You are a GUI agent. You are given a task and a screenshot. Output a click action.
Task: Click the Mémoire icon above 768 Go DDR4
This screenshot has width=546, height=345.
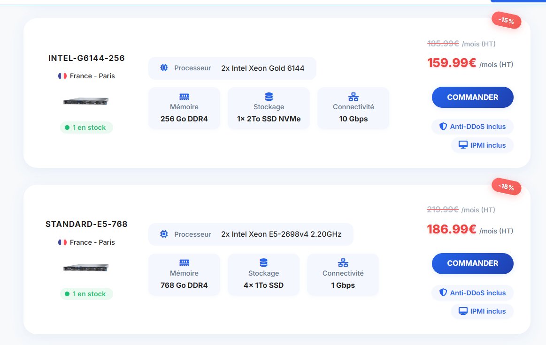tap(184, 262)
